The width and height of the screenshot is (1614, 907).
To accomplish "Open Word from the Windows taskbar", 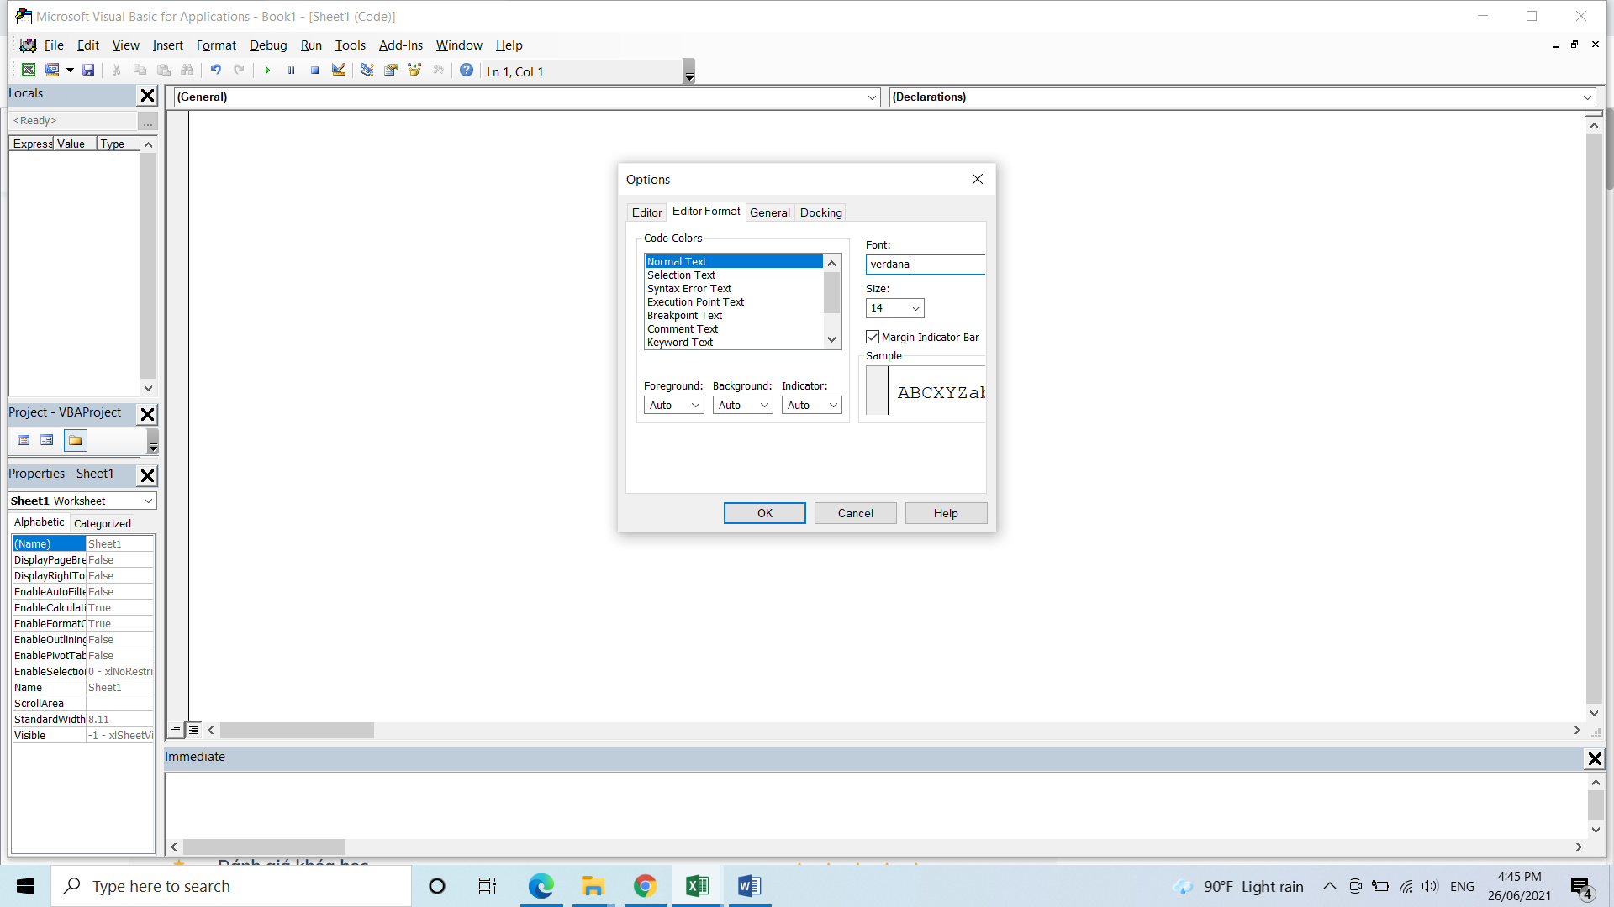I will click(749, 886).
